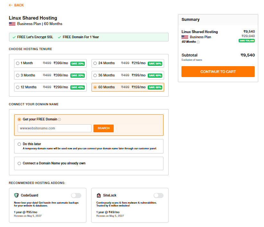264x227 pixels.
Task: Go back using the BACK arrow link
Action: coord(16,5)
